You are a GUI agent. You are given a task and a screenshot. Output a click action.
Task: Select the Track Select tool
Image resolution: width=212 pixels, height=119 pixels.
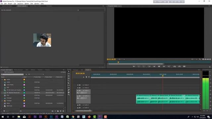coord(69,74)
